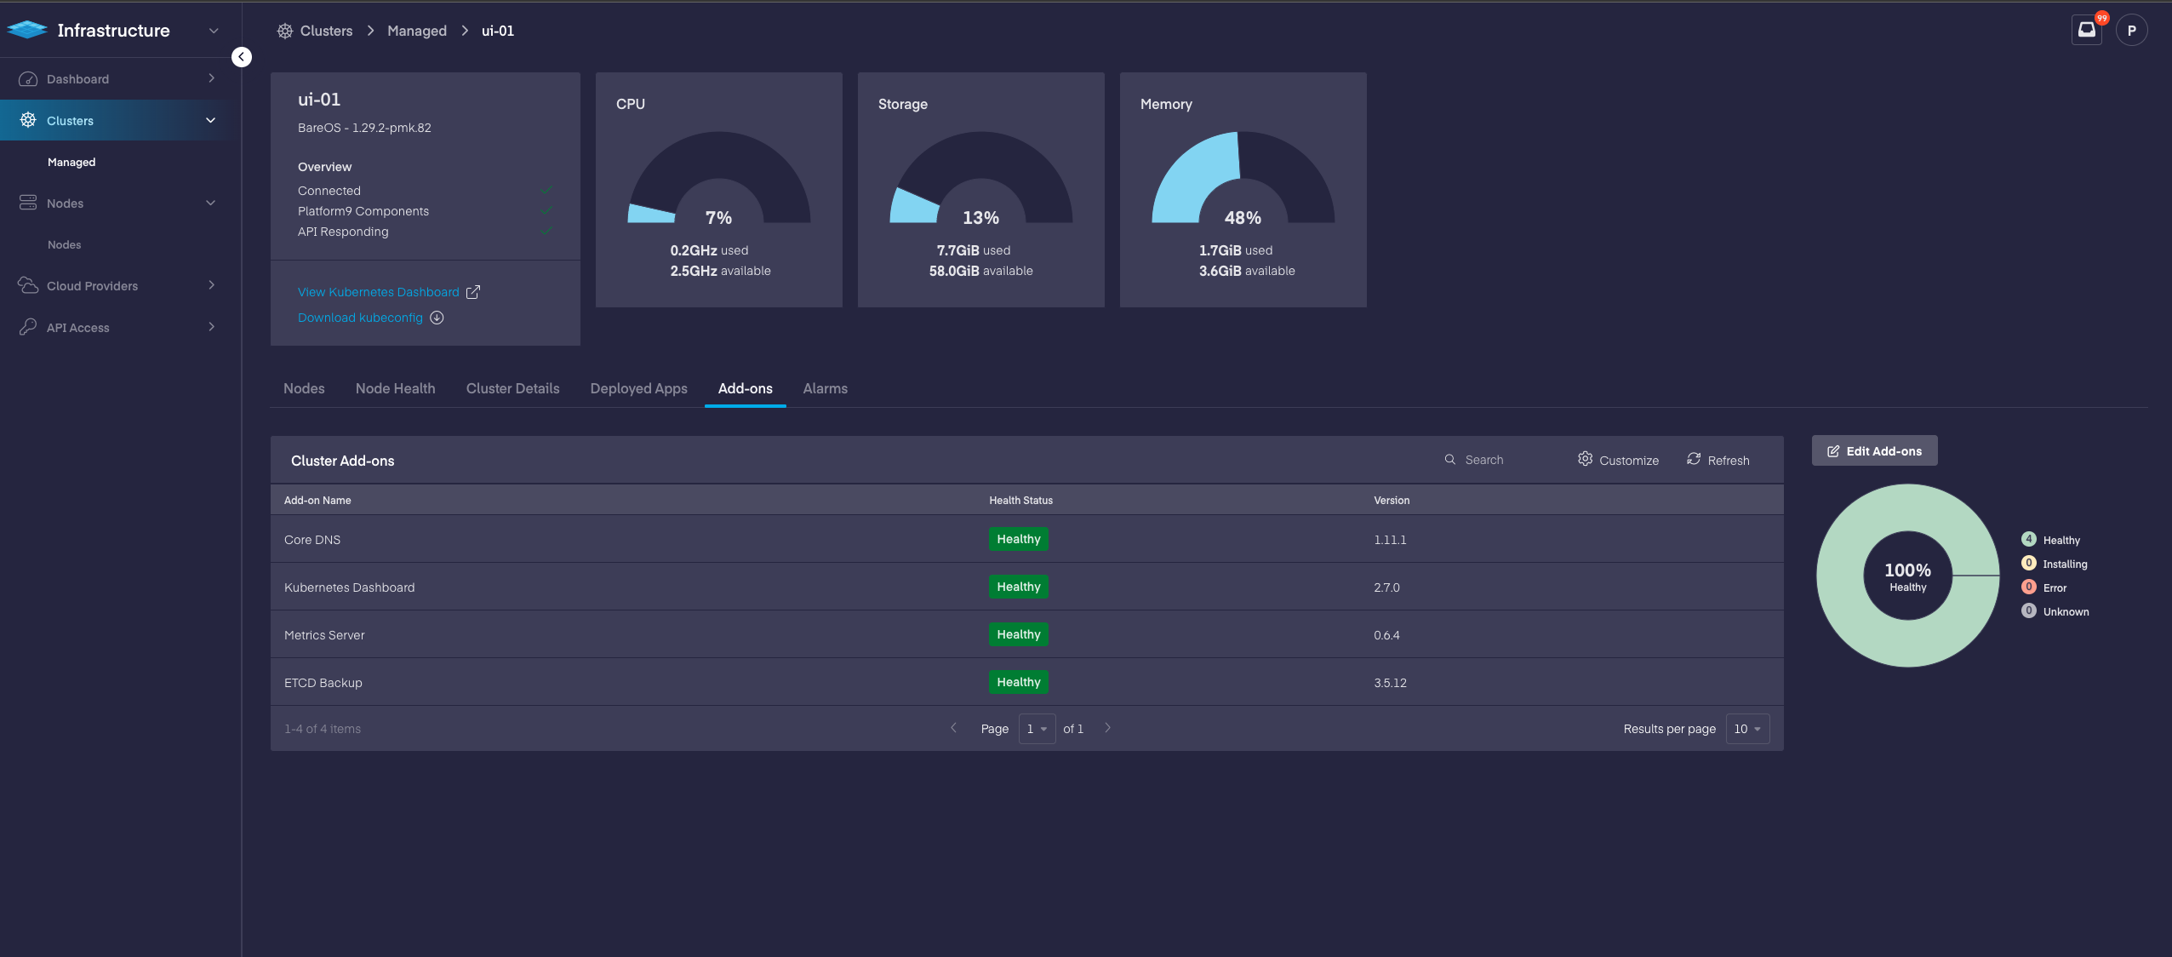The image size is (2172, 957).
Task: Expand the Infrastructure app switcher chevron
Action: (x=214, y=31)
